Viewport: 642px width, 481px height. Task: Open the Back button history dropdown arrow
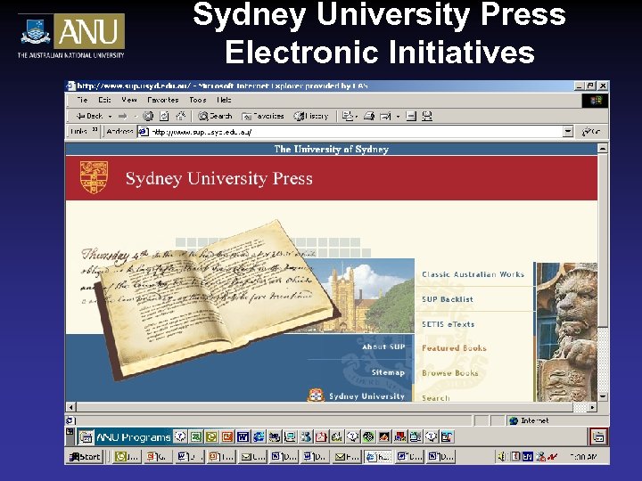(x=110, y=117)
